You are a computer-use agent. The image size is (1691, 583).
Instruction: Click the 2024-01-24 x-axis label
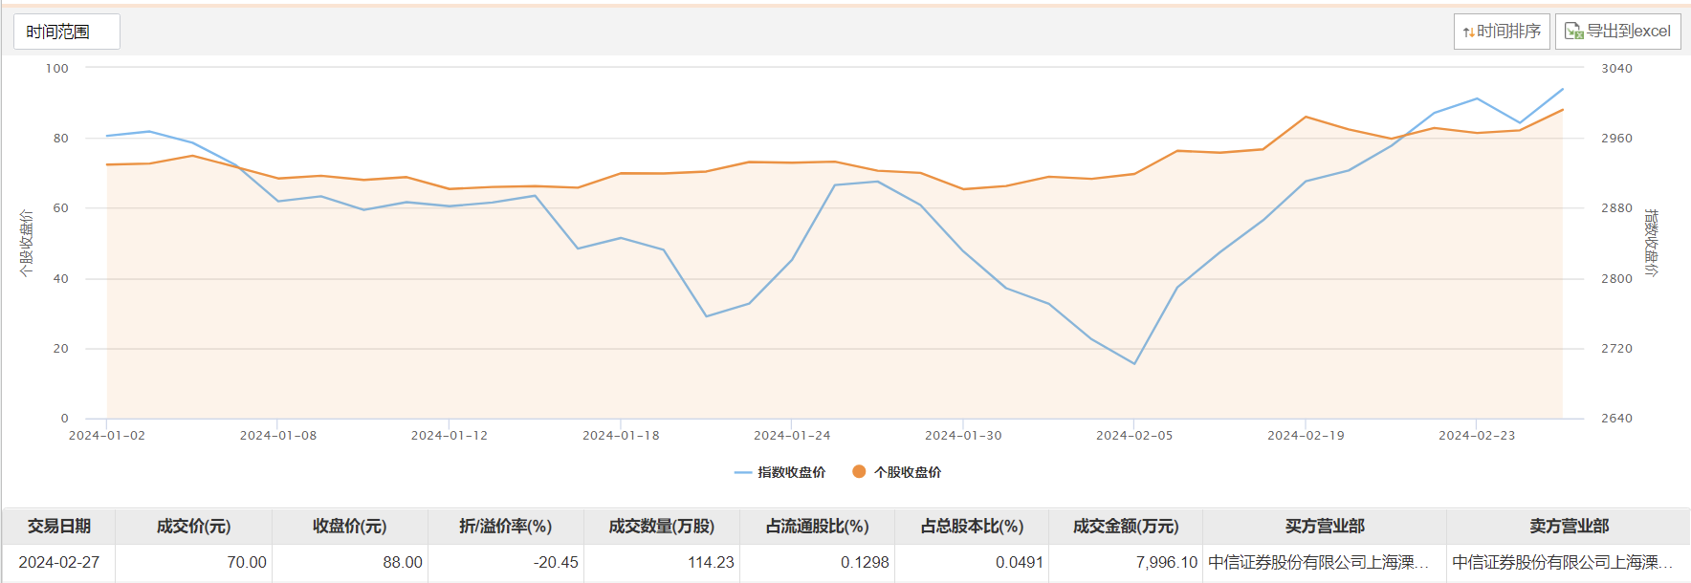(x=792, y=436)
